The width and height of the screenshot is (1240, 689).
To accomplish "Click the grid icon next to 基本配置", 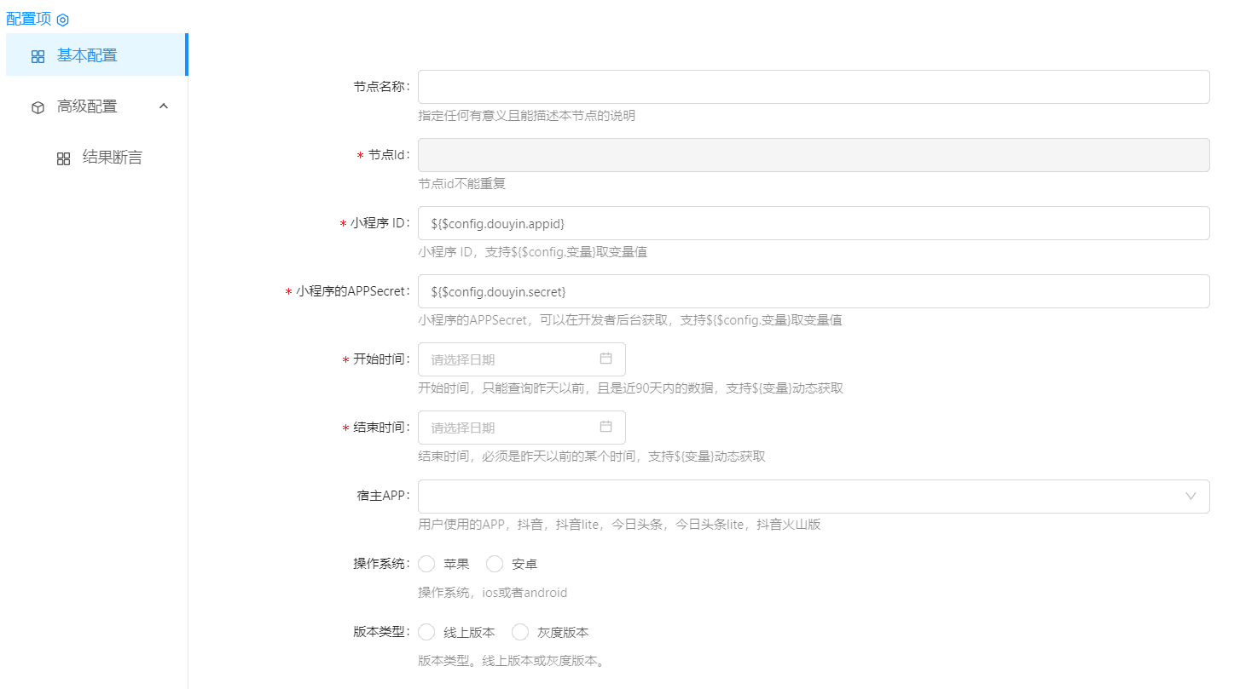I will pyautogui.click(x=38, y=56).
